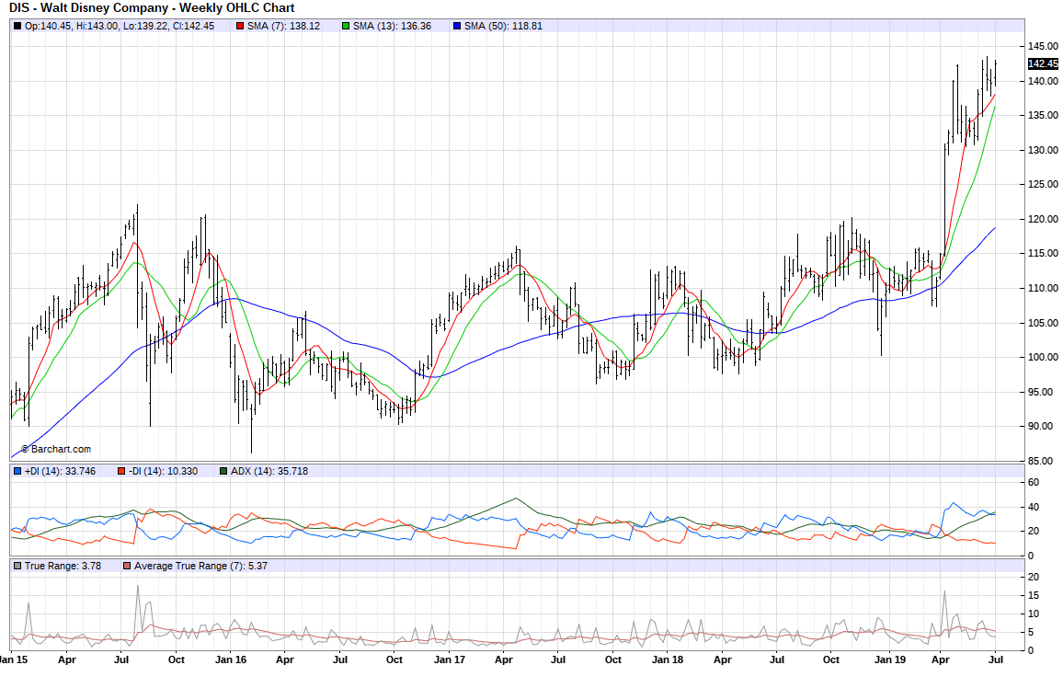Click the 10 label on the True Range axis
Screen dimensions: 1063x688
[x=1034, y=614]
